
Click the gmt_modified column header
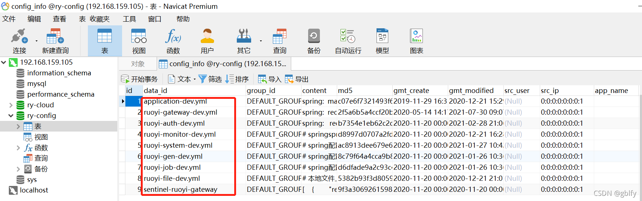coord(475,91)
